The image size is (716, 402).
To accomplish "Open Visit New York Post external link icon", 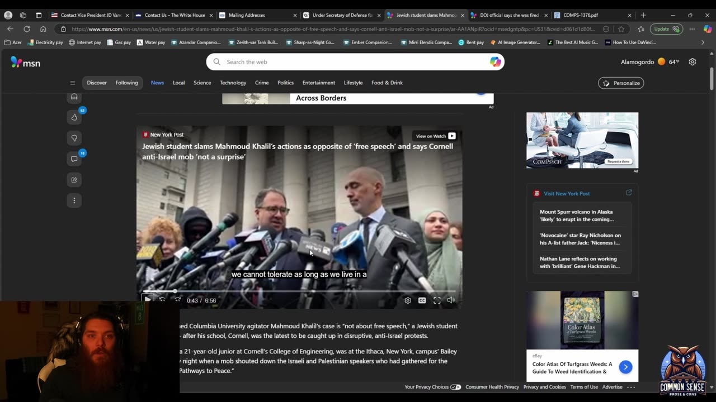I will coord(629,193).
